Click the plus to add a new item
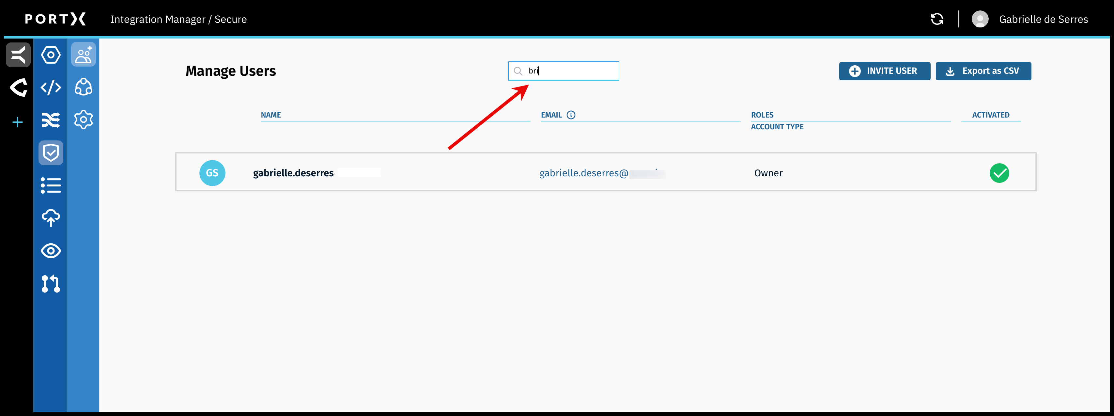Screen dimensions: 1114x416 coord(17,122)
